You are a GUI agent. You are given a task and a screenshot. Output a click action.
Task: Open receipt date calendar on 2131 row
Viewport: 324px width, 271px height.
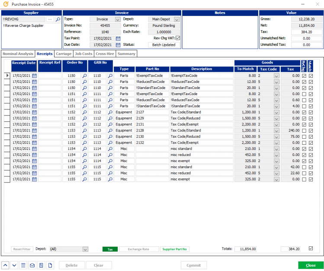35,124
